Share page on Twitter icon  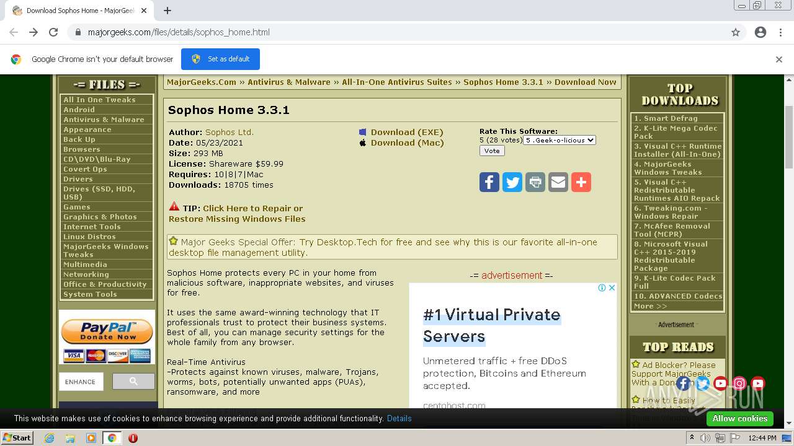point(512,182)
